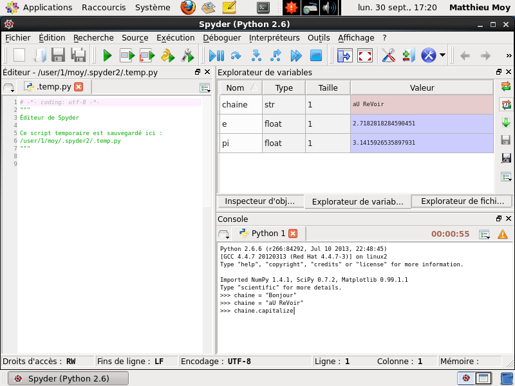Select the pi value 3.1415926535897931
The image size is (515, 386).
click(422, 143)
